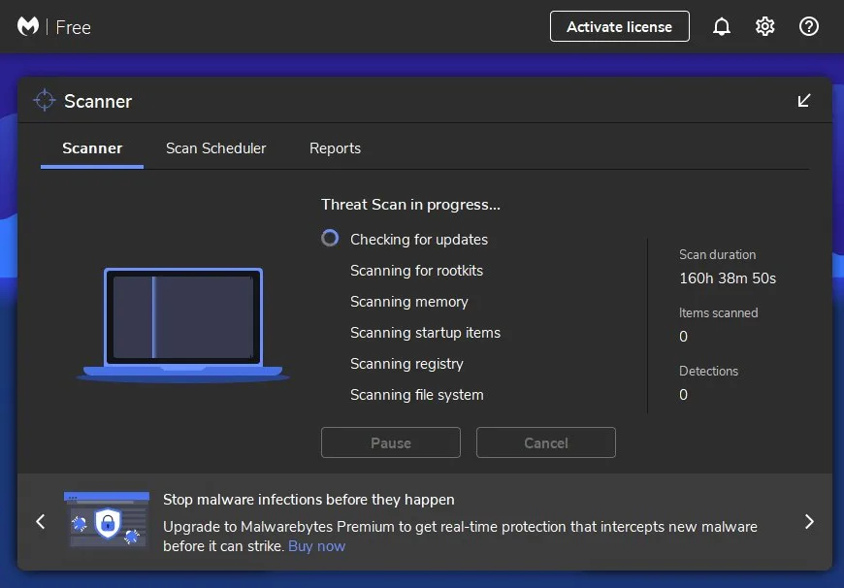Switch to the Scan Scheduler tab
The height and width of the screenshot is (588, 844).
215,148
